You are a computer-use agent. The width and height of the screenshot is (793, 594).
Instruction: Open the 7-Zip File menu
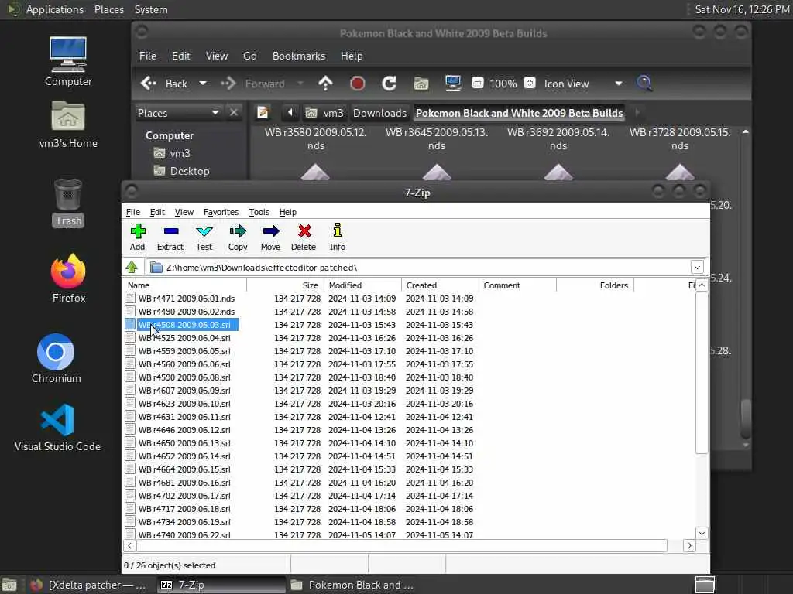(x=133, y=212)
